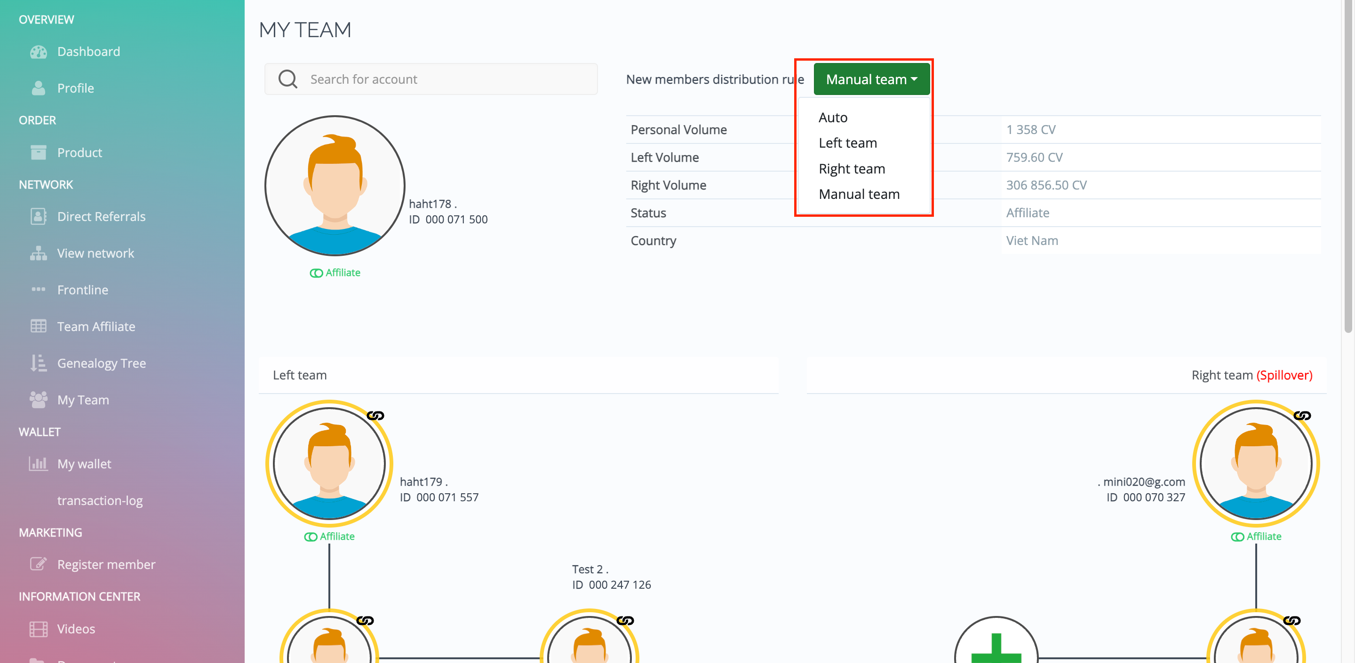The width and height of the screenshot is (1355, 663).
Task: Click link icon on haht179 avatar
Action: click(375, 415)
